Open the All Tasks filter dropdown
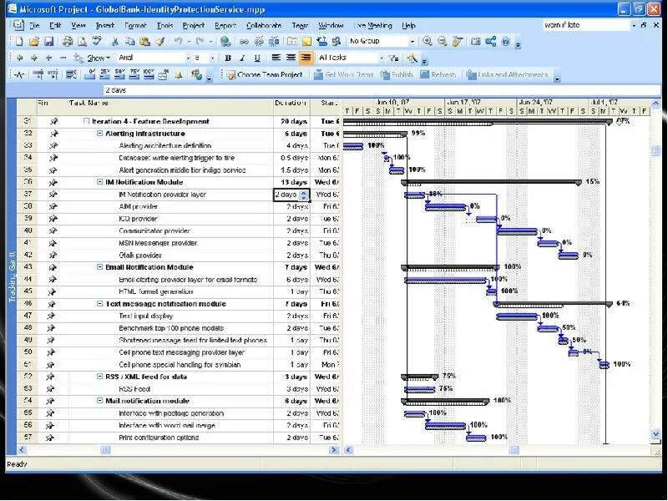The image size is (668, 501). click(x=382, y=58)
